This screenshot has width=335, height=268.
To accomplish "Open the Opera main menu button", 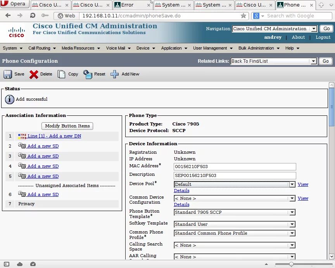I will click(14, 4).
